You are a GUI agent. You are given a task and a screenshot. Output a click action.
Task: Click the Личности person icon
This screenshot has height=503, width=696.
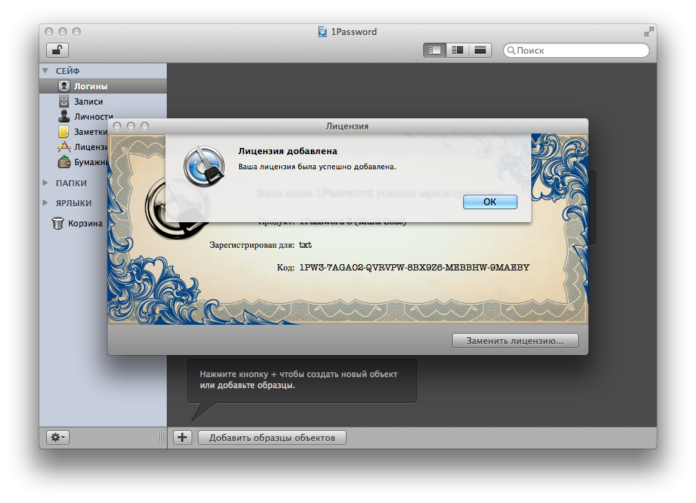pos(64,116)
